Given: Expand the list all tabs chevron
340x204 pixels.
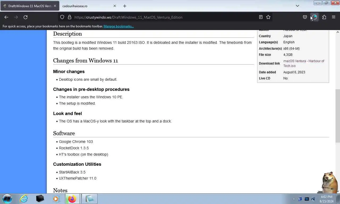Looking at the screenshot, I should point(297,6).
